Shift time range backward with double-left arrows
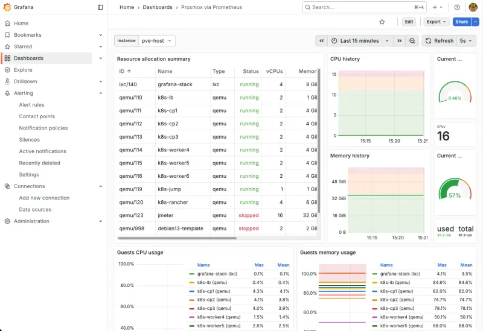 tap(321, 41)
